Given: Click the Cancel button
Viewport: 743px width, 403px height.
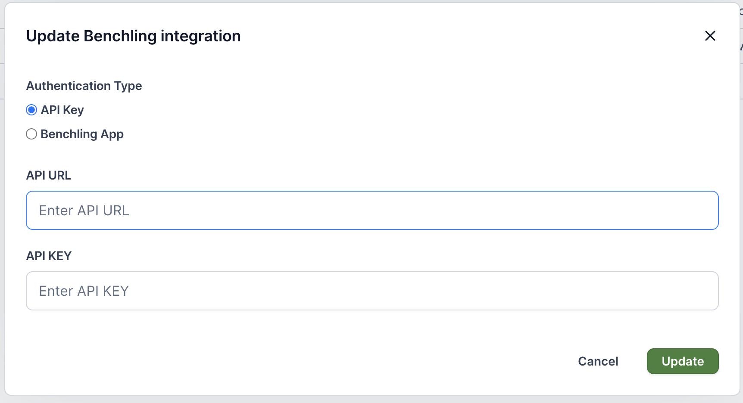Looking at the screenshot, I should [598, 361].
